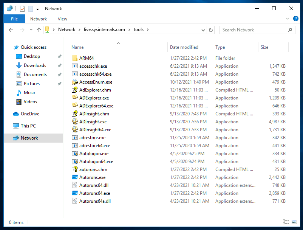
Task: Expand the ribbon with the chevron near Help
Action: click(287, 18)
